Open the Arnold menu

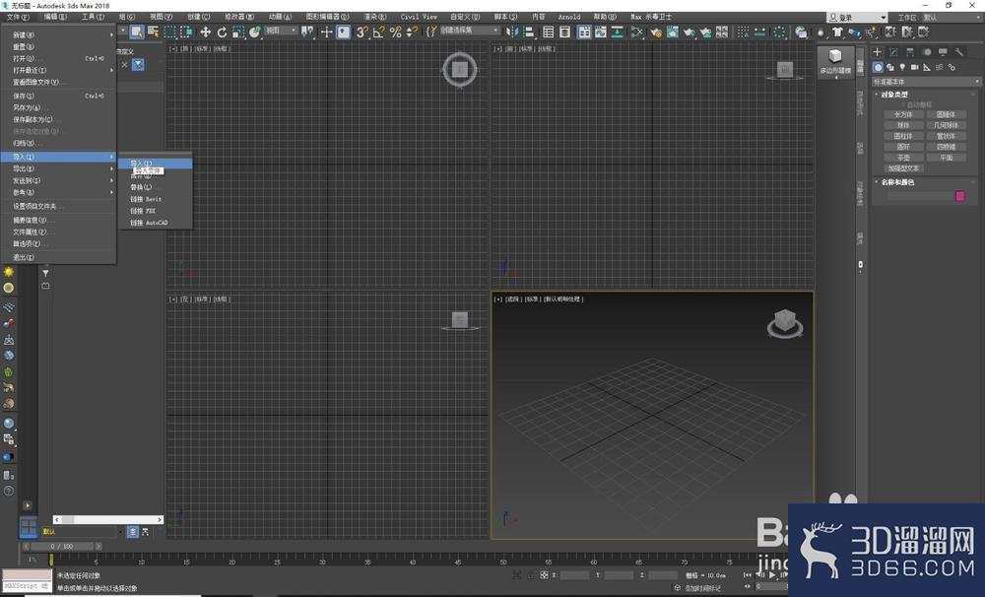[x=569, y=17]
